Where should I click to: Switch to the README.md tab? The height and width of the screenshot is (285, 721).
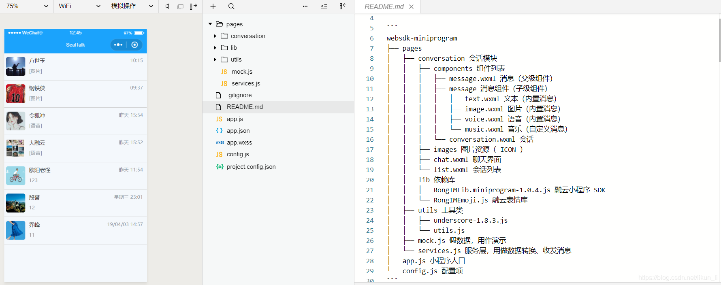click(x=384, y=6)
